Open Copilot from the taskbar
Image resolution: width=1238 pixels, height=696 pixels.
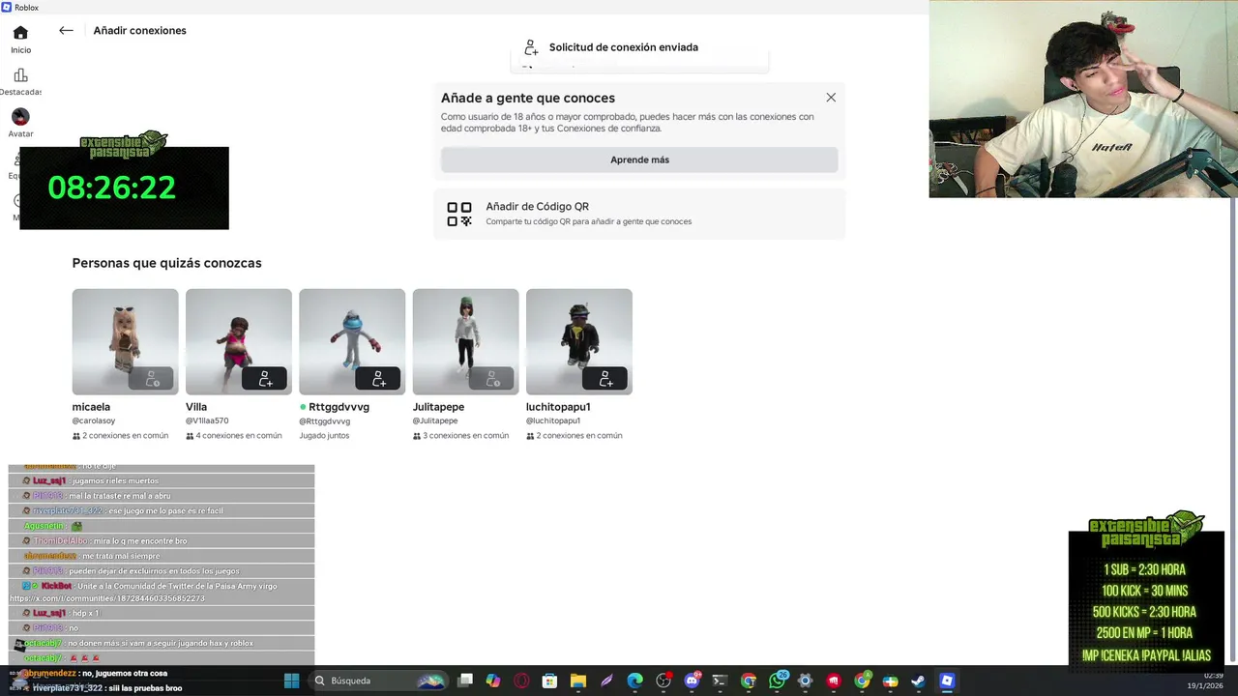493,681
